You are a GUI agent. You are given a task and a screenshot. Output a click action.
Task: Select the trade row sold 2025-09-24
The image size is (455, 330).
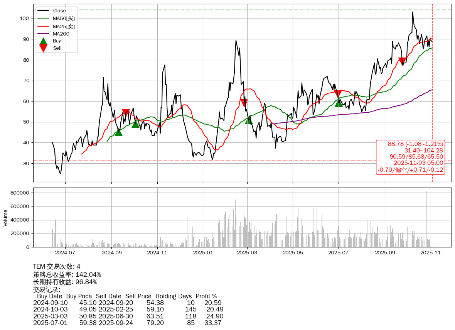coord(127,323)
